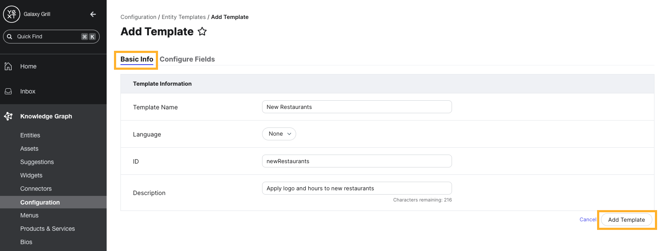Click the ID field containing newRestaurants
This screenshot has height=251, width=664.
(357, 161)
